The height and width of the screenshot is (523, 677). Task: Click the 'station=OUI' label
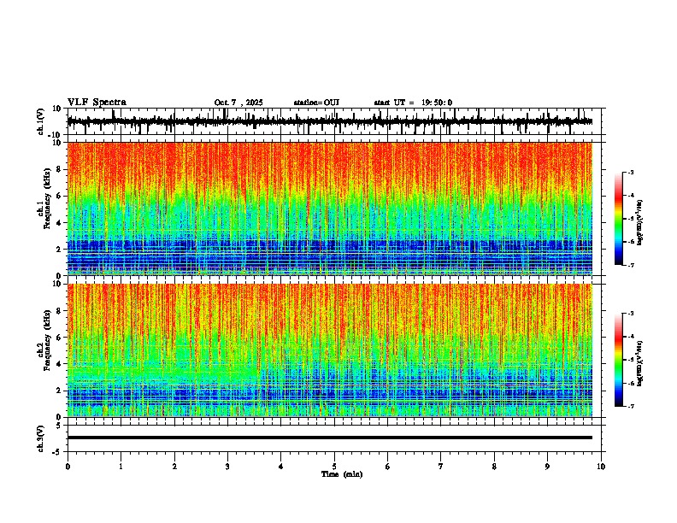[x=316, y=103]
